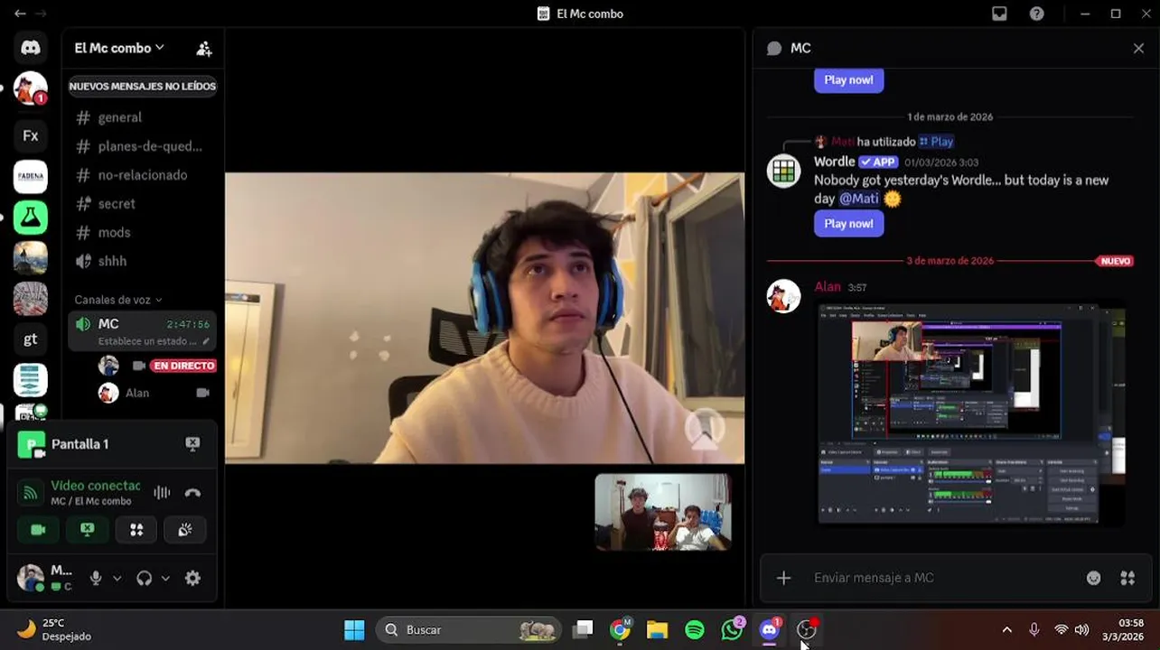Click Nuevos mensajes no leídos banner
The width and height of the screenshot is (1160, 650).
143,87
